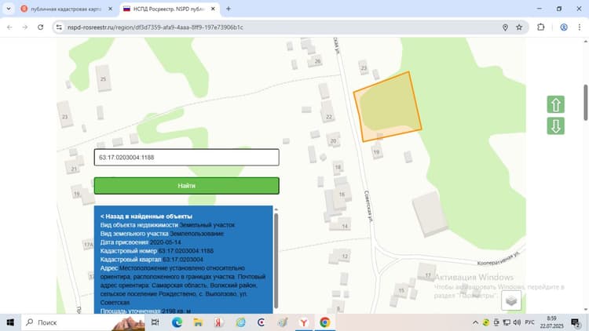Open the map layers switcher icon
Image resolution: width=589 pixels, height=331 pixels.
511,300
